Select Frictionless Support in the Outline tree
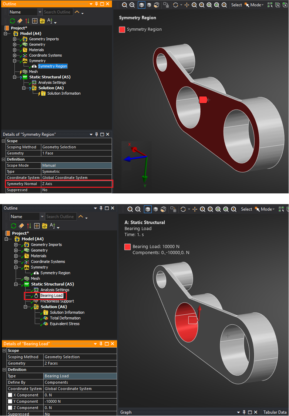The image size is (289, 416). (57, 301)
